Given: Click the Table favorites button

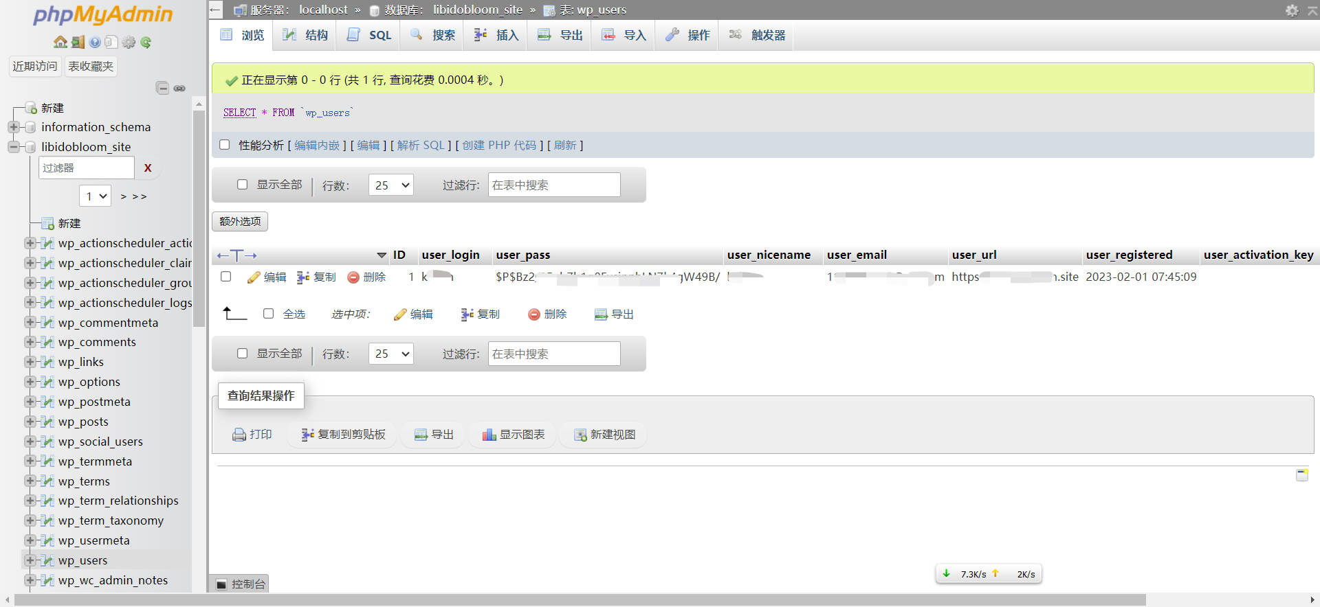Looking at the screenshot, I should point(91,66).
